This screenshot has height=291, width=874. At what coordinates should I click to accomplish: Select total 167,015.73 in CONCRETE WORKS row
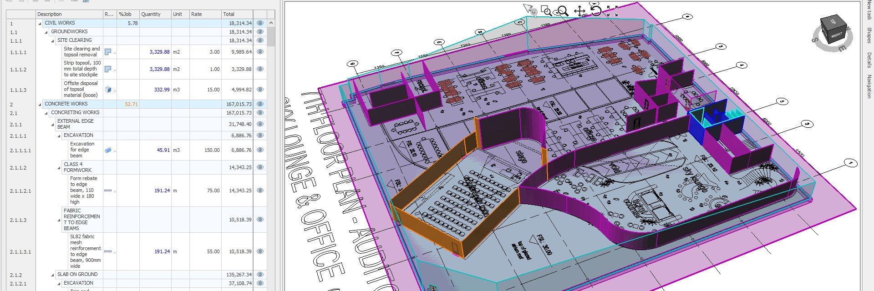click(239, 104)
